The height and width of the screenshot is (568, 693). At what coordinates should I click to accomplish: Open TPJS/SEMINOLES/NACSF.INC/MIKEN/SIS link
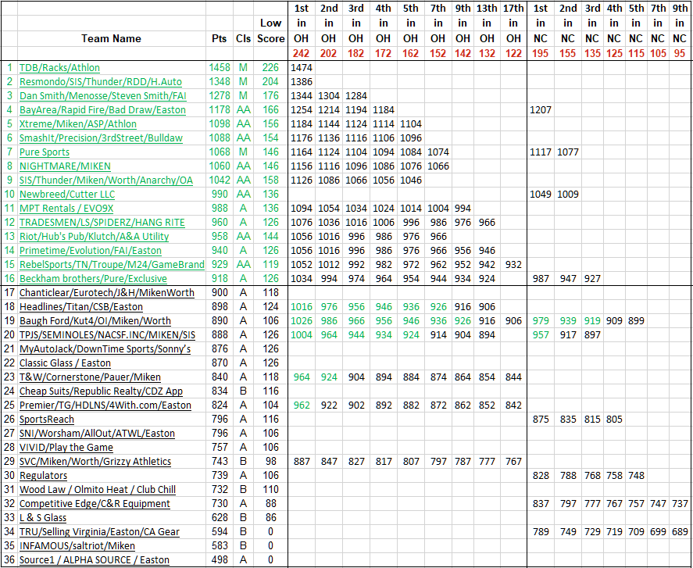pyautogui.click(x=107, y=334)
